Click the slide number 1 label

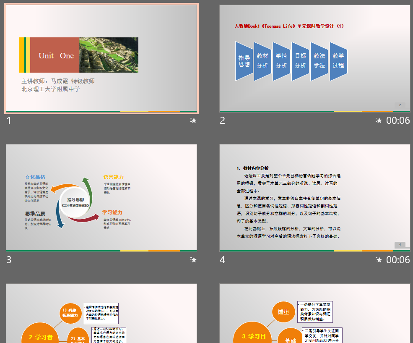(9, 120)
